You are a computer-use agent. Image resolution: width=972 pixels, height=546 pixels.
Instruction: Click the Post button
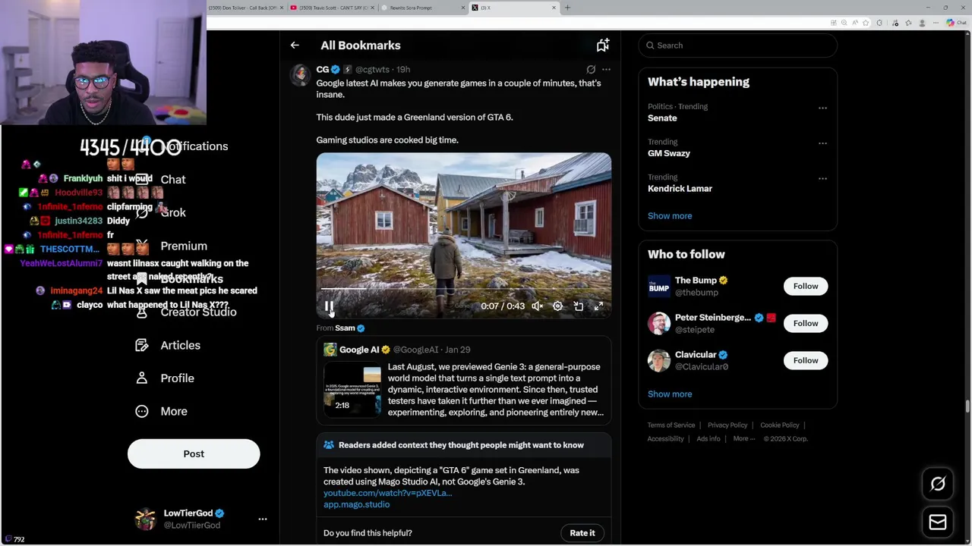click(x=194, y=453)
